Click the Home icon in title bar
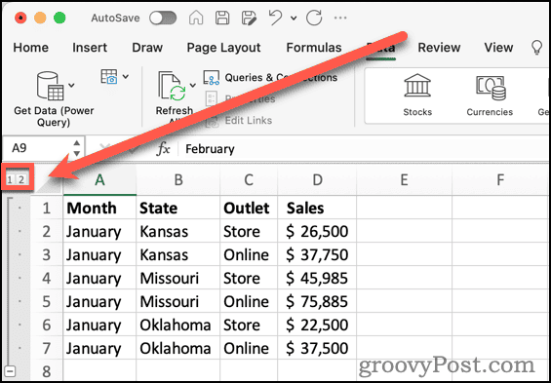Viewport: 551px width, 383px height. coord(196,18)
